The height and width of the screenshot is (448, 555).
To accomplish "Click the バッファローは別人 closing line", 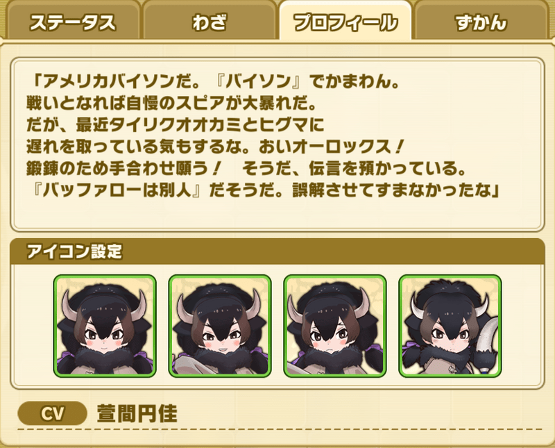I will (x=264, y=191).
